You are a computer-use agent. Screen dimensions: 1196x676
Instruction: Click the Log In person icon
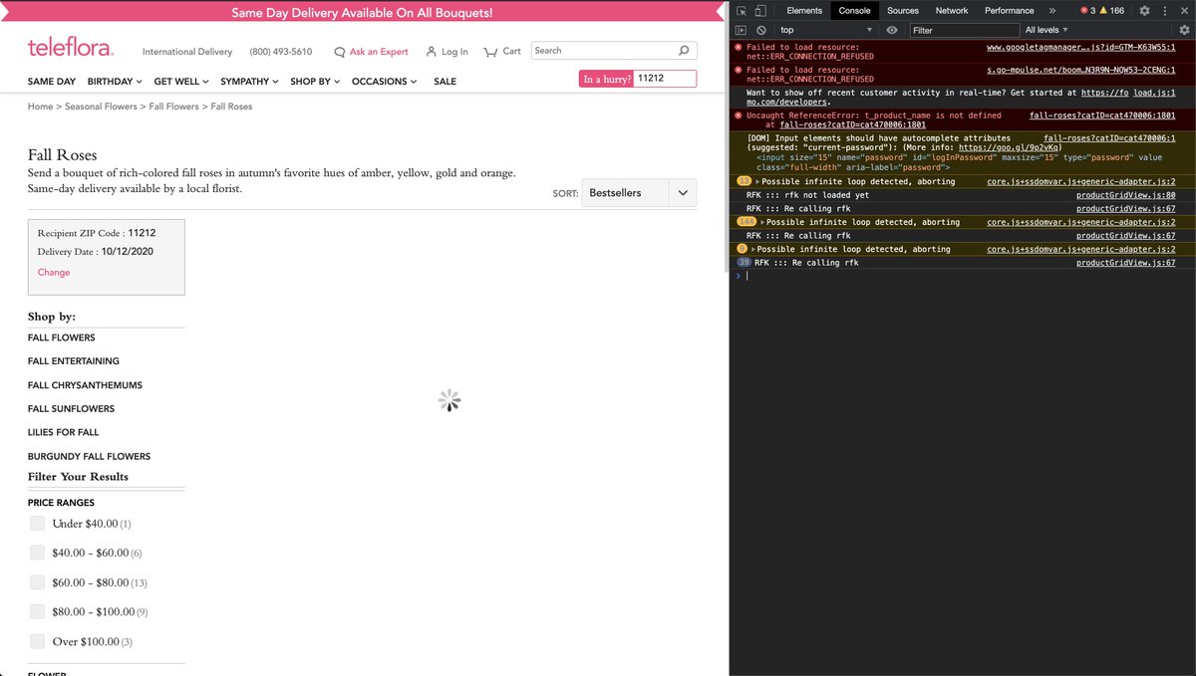[432, 51]
